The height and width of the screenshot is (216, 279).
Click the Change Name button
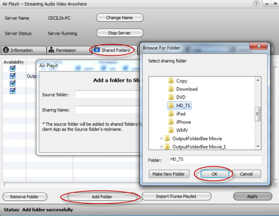click(120, 18)
